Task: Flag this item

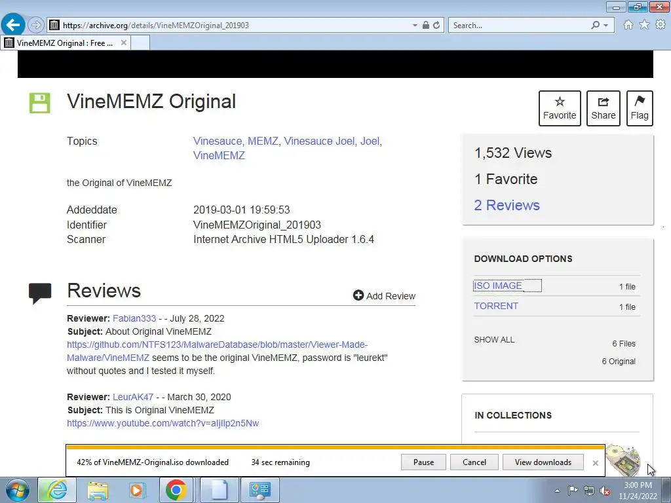Action: 640,108
